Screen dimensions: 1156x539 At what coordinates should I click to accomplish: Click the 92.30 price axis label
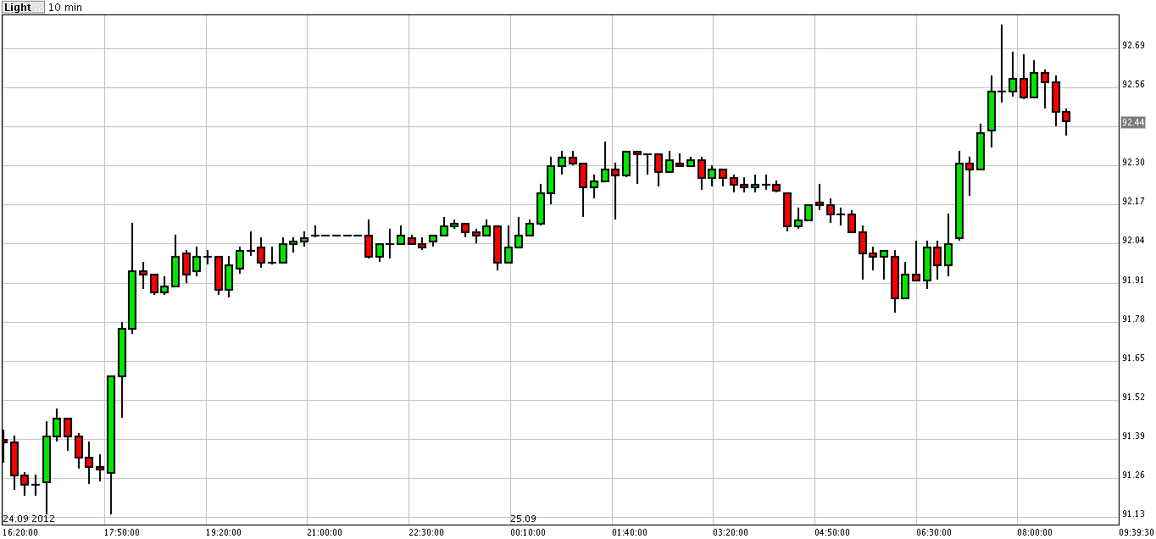[x=1133, y=163]
